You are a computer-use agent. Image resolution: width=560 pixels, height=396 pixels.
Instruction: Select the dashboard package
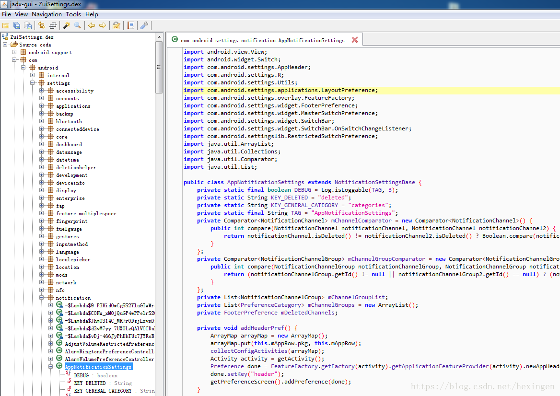(x=69, y=145)
